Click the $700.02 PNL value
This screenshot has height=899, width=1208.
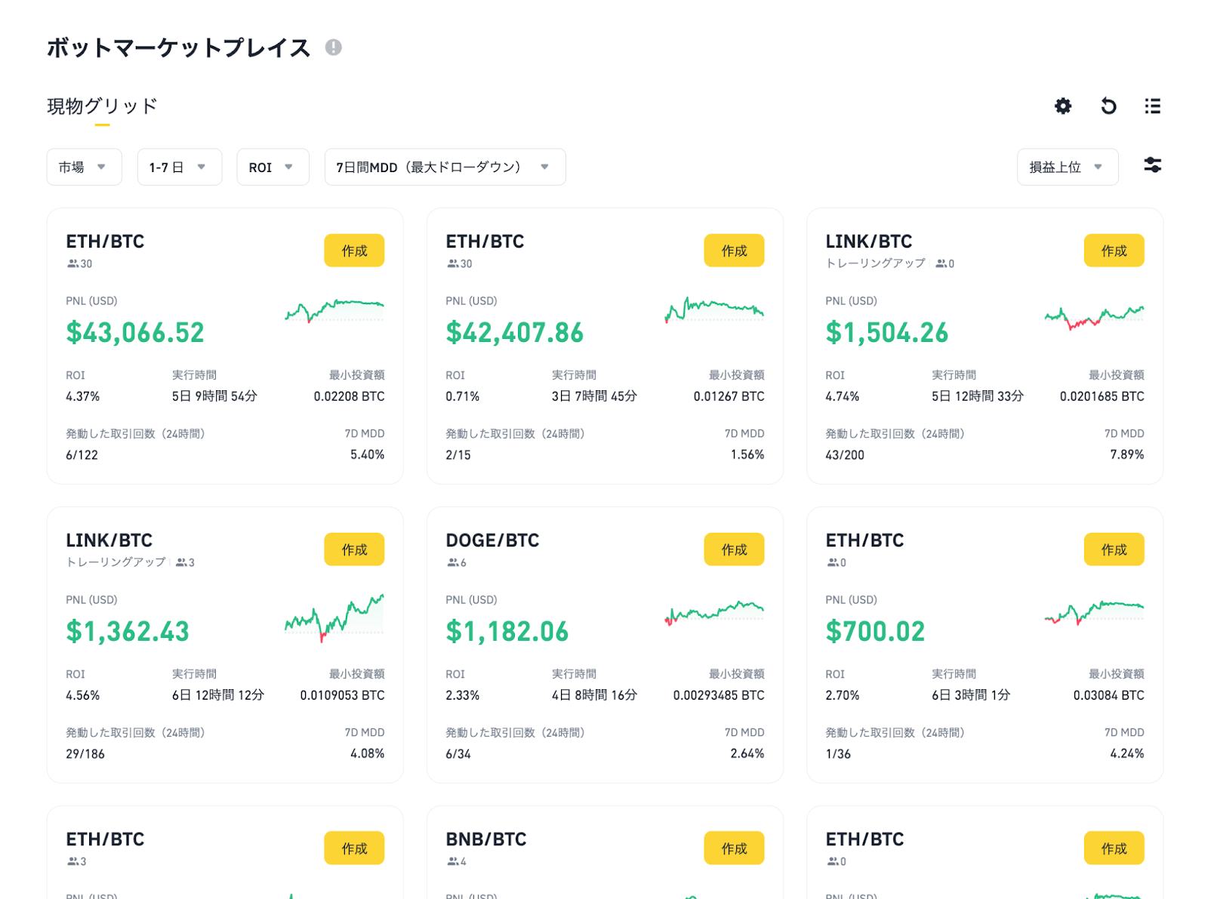tap(875, 632)
